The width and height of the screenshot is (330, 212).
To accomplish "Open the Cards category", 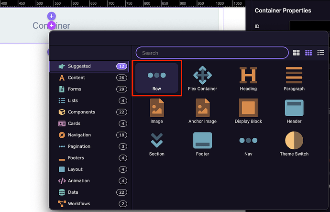I will click(89, 123).
